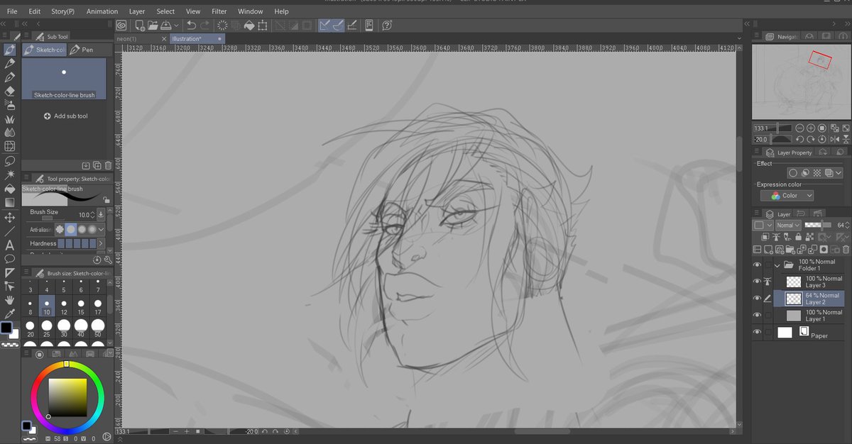Select the Hand tool in the toolbox

click(x=10, y=299)
